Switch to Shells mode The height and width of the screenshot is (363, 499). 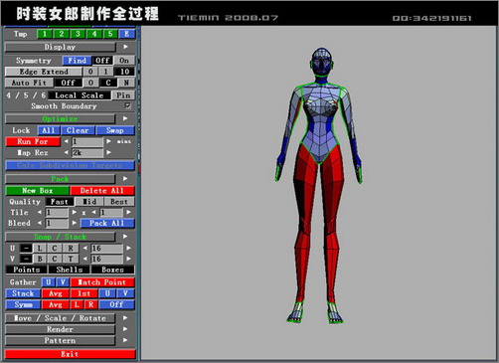[70, 270]
